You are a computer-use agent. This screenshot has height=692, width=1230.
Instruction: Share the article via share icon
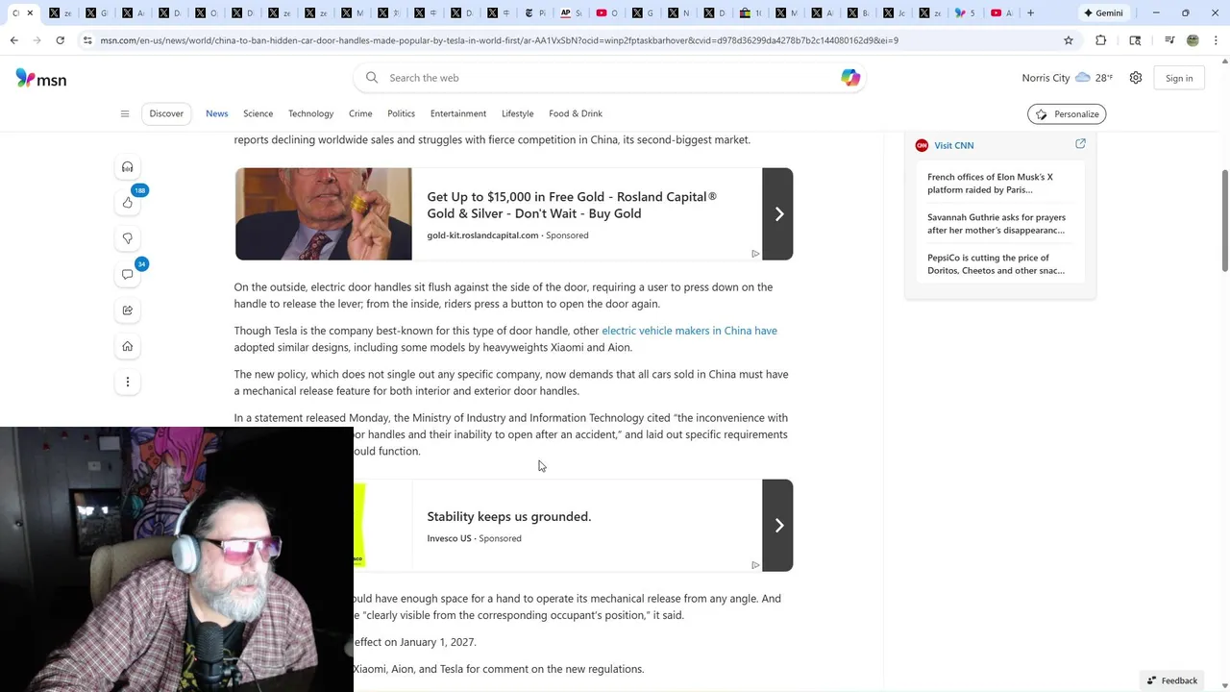[x=127, y=310]
